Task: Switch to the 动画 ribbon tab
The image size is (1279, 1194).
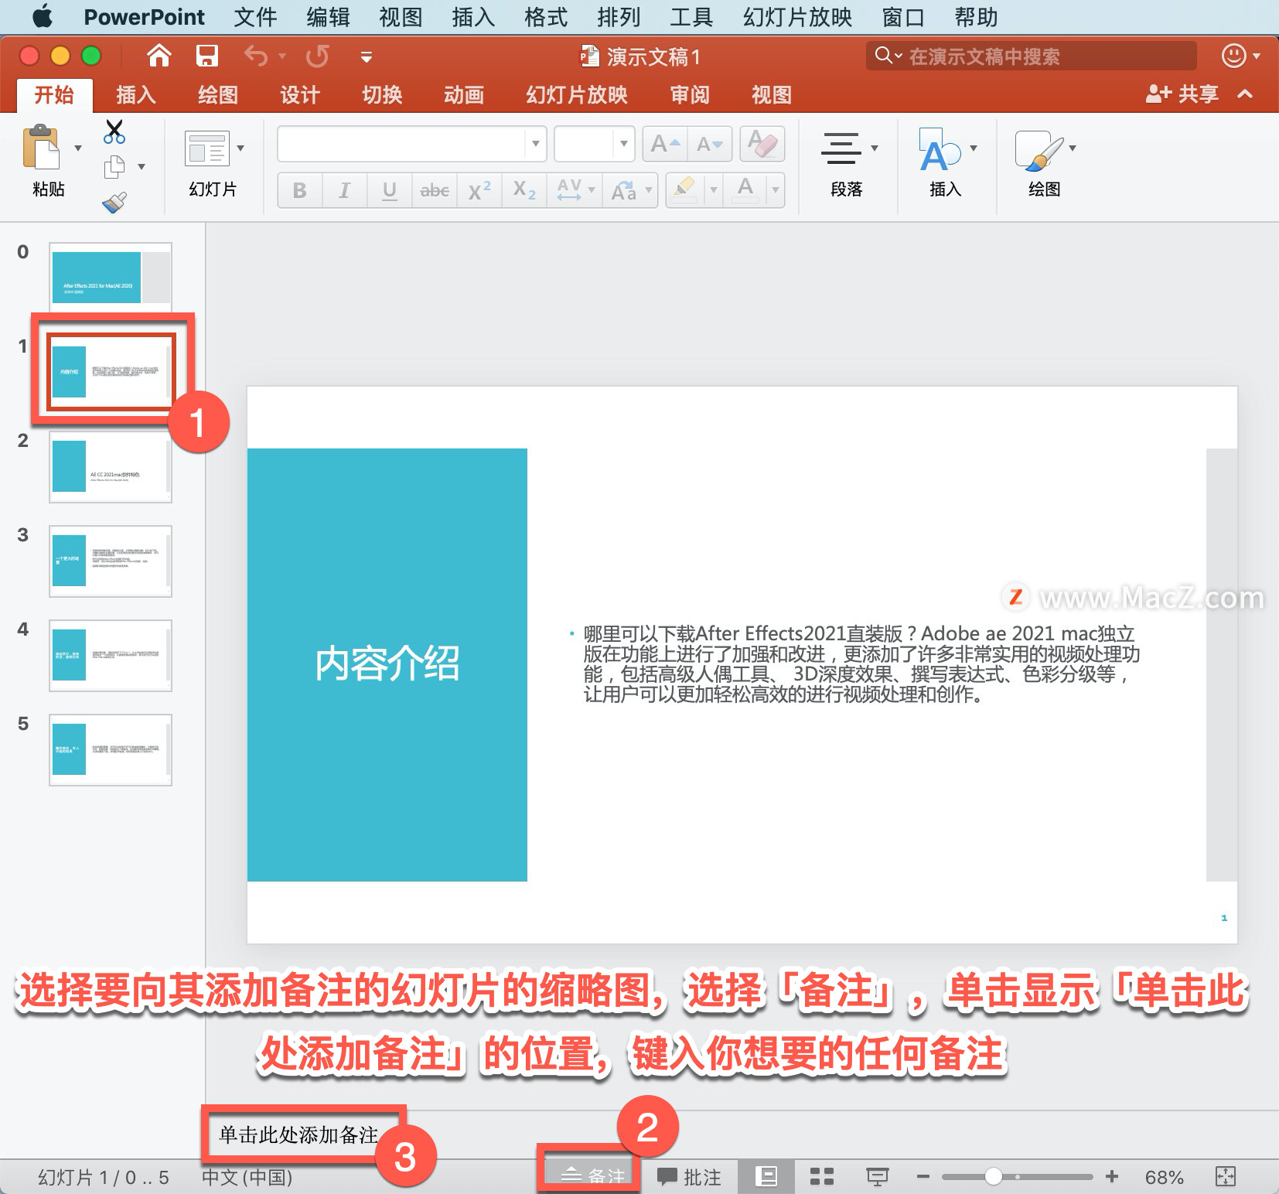Action: tap(464, 95)
